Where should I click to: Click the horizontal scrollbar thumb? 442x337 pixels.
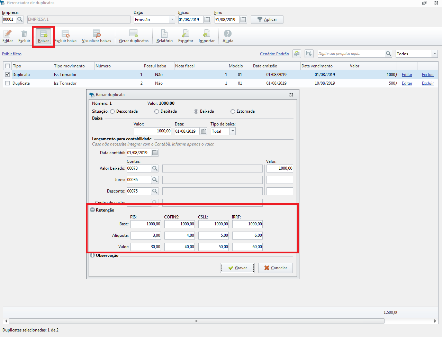coord(197,321)
